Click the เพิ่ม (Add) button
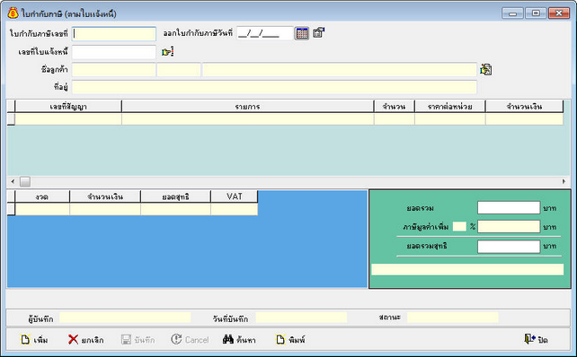This screenshot has height=357, width=577. point(34,340)
